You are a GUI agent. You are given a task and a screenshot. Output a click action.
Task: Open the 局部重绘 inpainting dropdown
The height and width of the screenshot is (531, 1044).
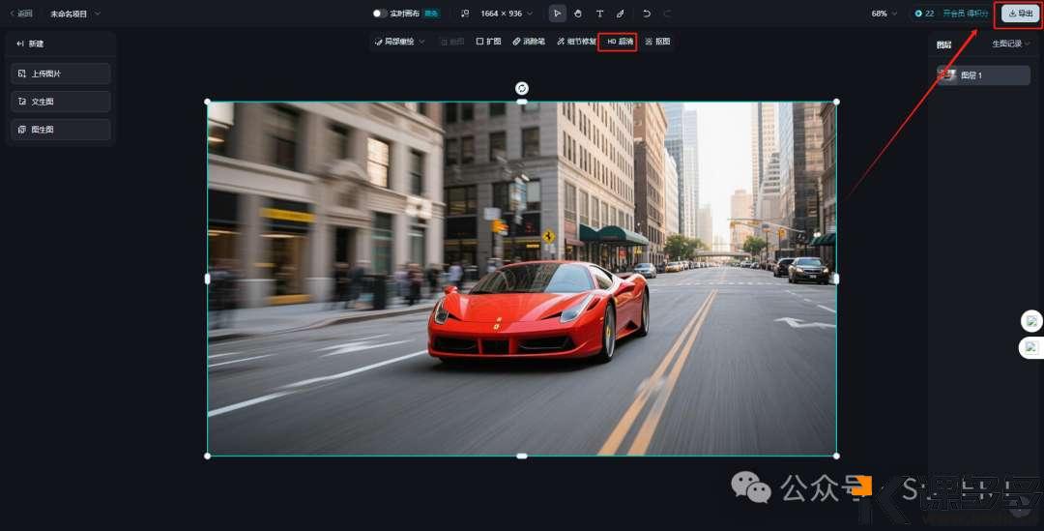tap(399, 42)
